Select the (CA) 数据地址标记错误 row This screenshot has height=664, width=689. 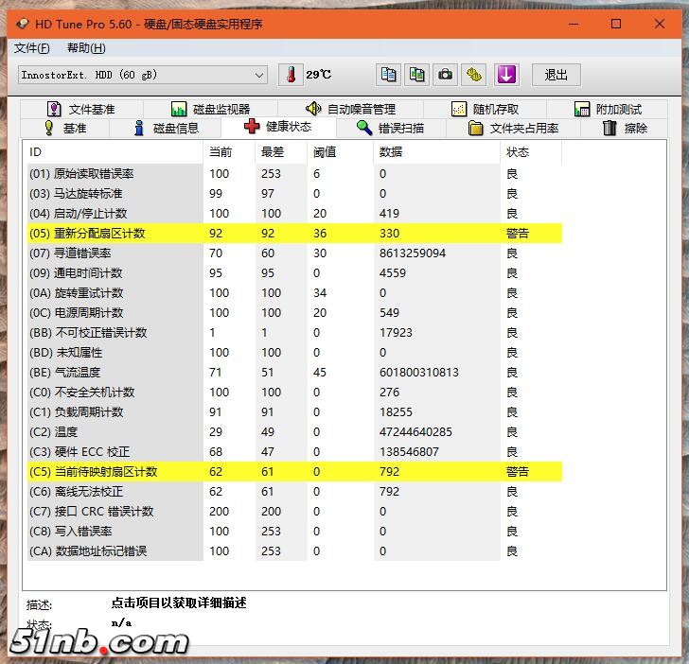294,551
